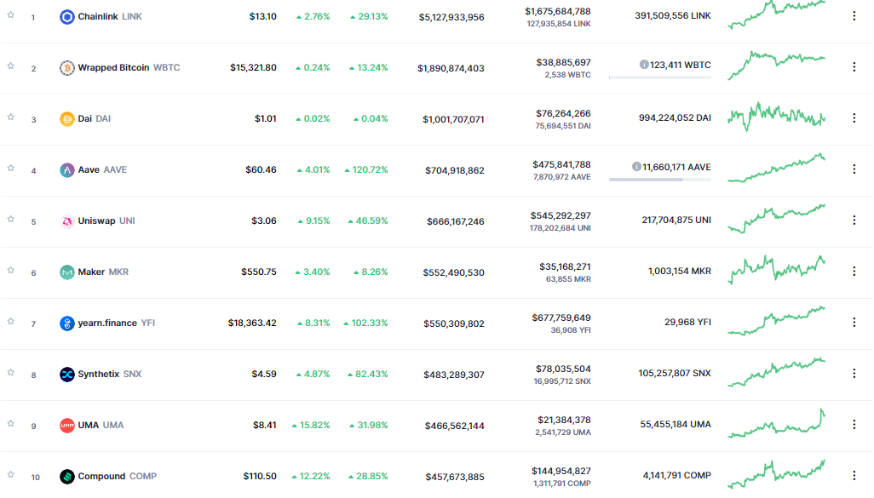Toggle star for UMA row
This screenshot has width=874, height=498.
pyautogui.click(x=10, y=423)
